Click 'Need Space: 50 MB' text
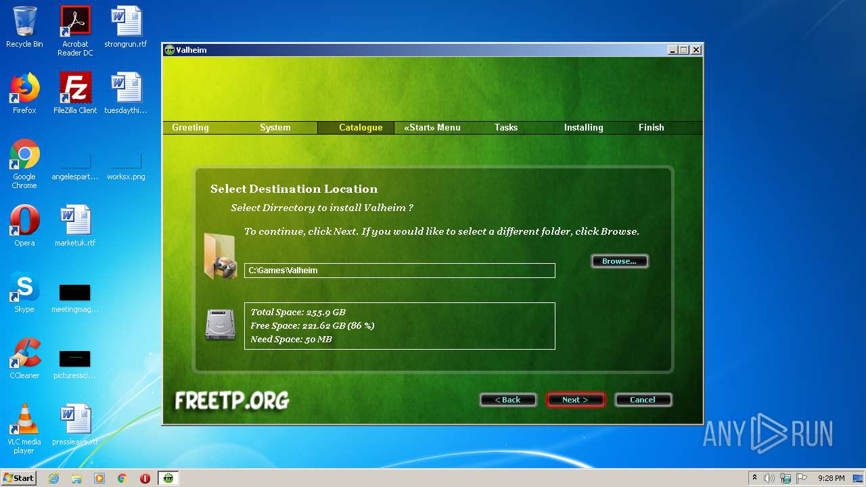This screenshot has height=487, width=866. click(x=291, y=340)
